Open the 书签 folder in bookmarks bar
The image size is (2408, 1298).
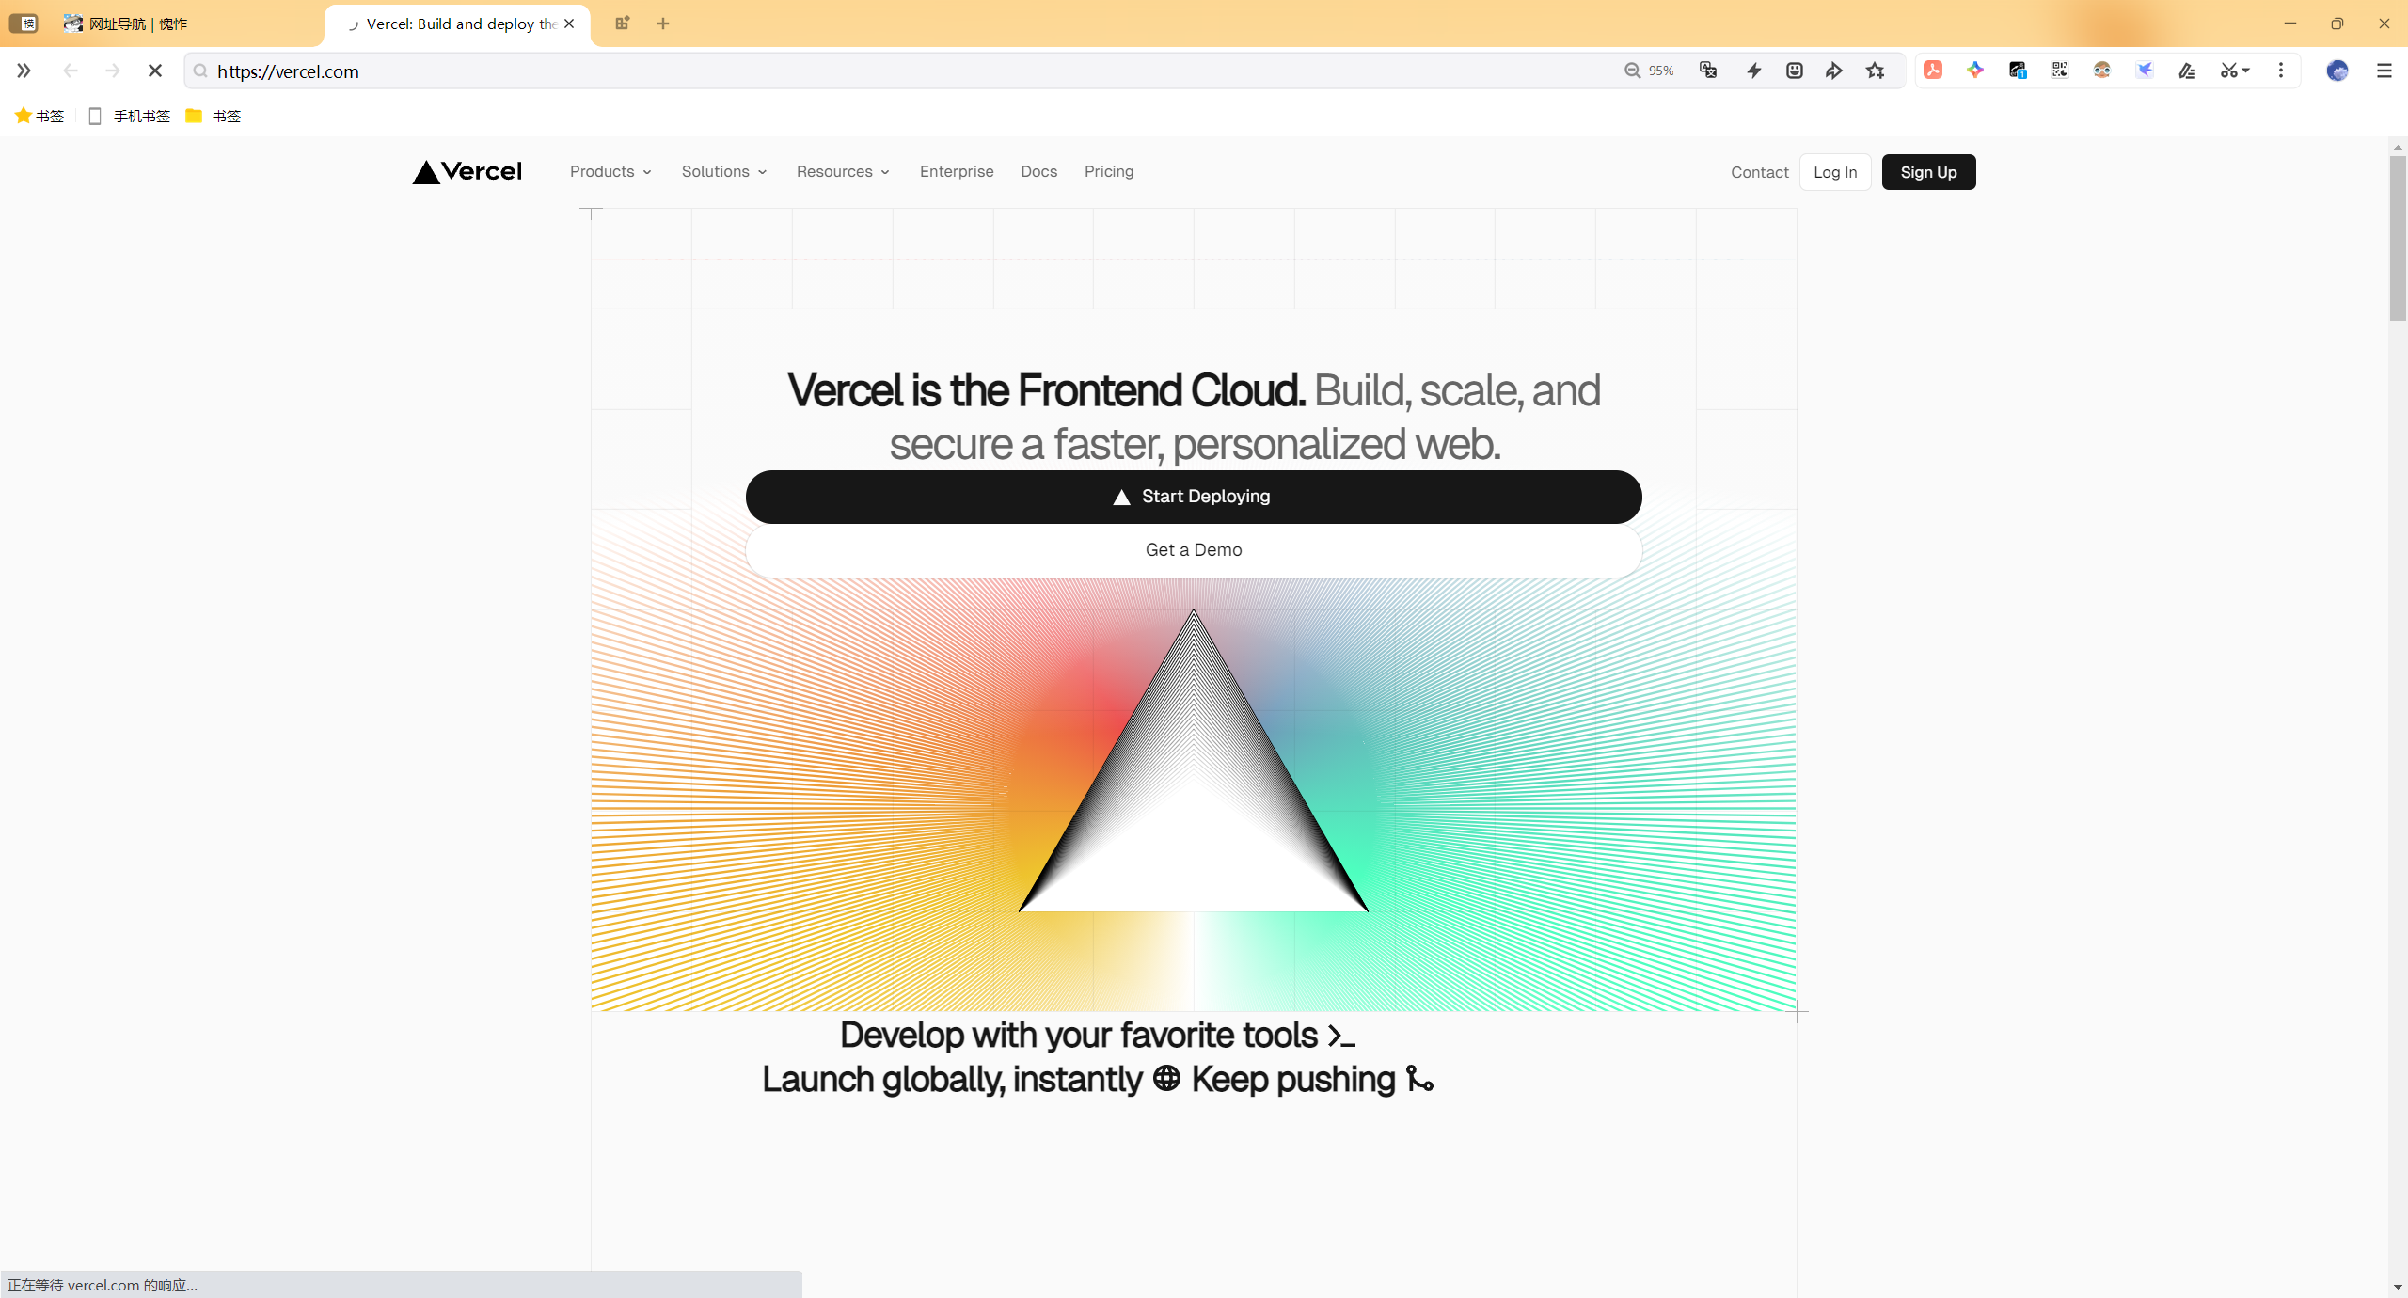214,116
